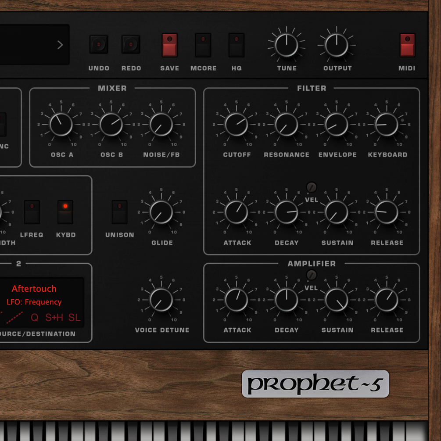441x441 pixels.
Task: Click the S+H option in modulation display
Action: click(x=54, y=318)
